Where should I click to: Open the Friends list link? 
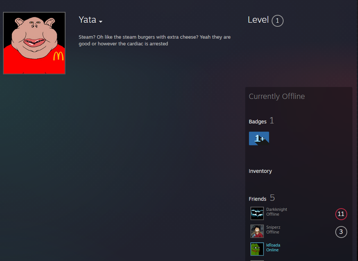258,199
